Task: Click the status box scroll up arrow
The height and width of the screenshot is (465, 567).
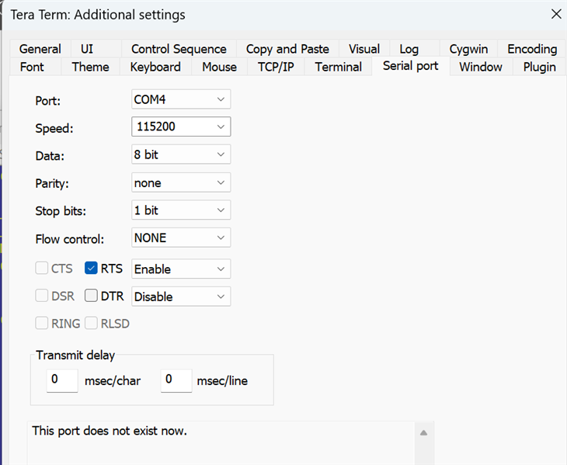Action: point(424,432)
